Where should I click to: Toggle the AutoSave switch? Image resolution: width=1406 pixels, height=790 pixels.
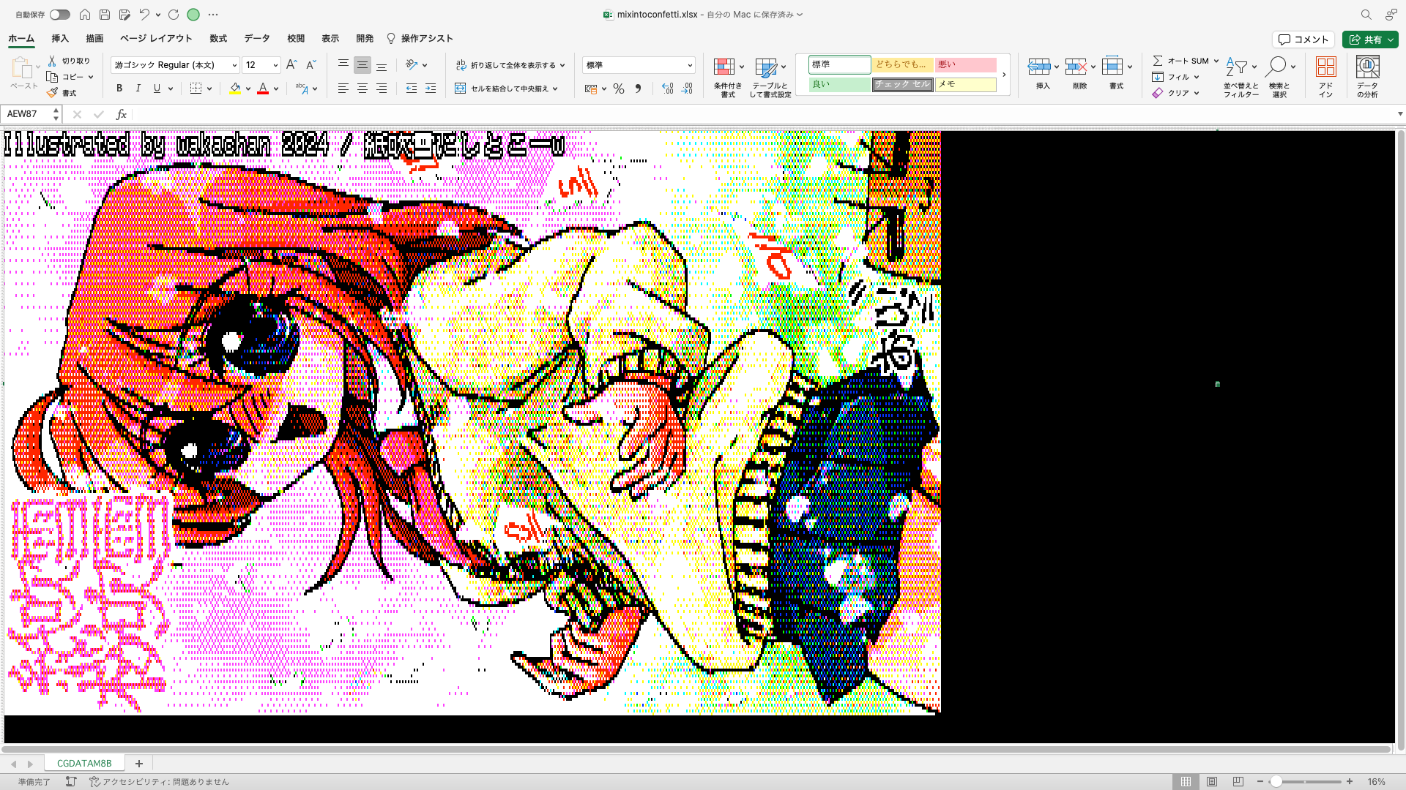[60, 15]
